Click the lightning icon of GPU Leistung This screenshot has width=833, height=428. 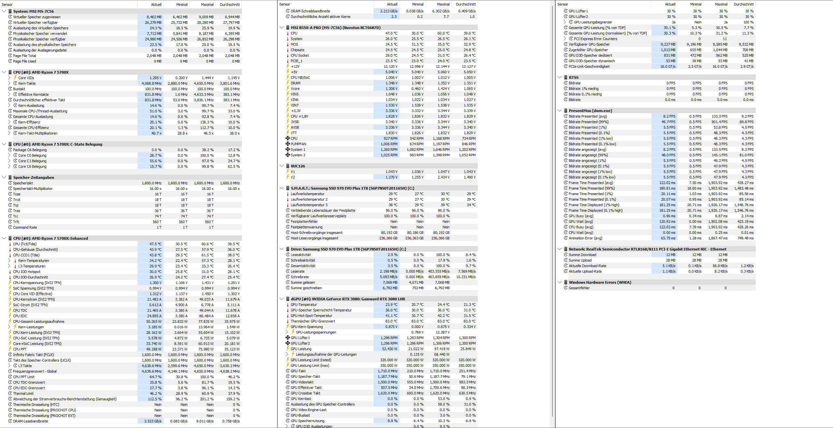(288, 349)
